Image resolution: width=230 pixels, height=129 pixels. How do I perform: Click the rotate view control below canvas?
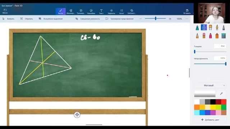(x=77, y=115)
